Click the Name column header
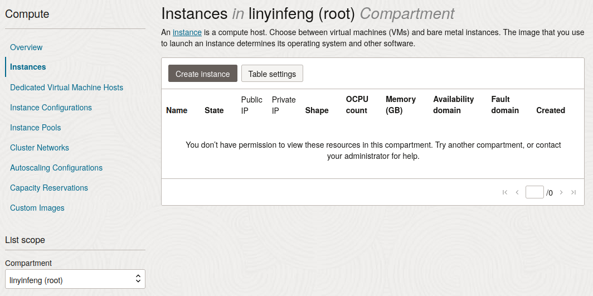 click(x=177, y=110)
